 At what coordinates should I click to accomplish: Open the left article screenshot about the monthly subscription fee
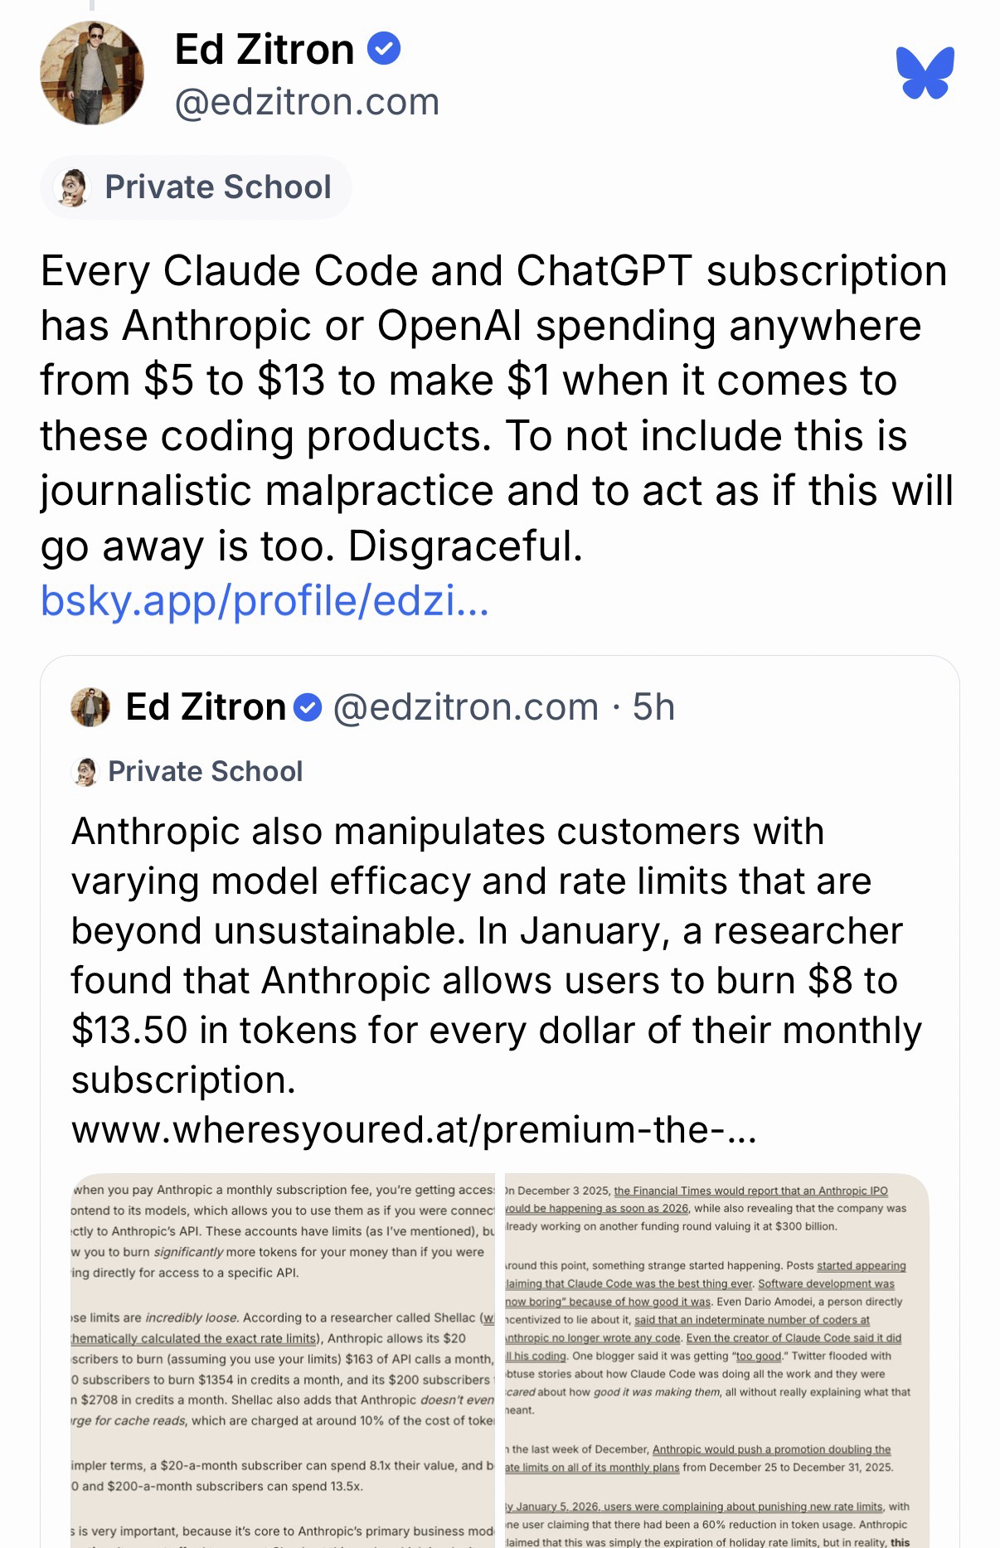283,1360
